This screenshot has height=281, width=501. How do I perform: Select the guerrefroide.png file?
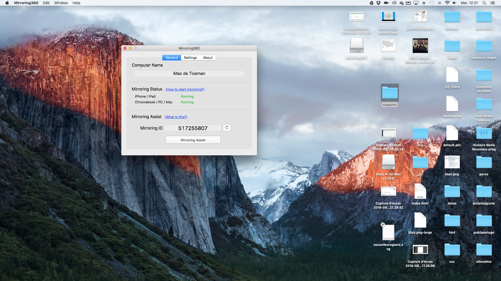420,17
